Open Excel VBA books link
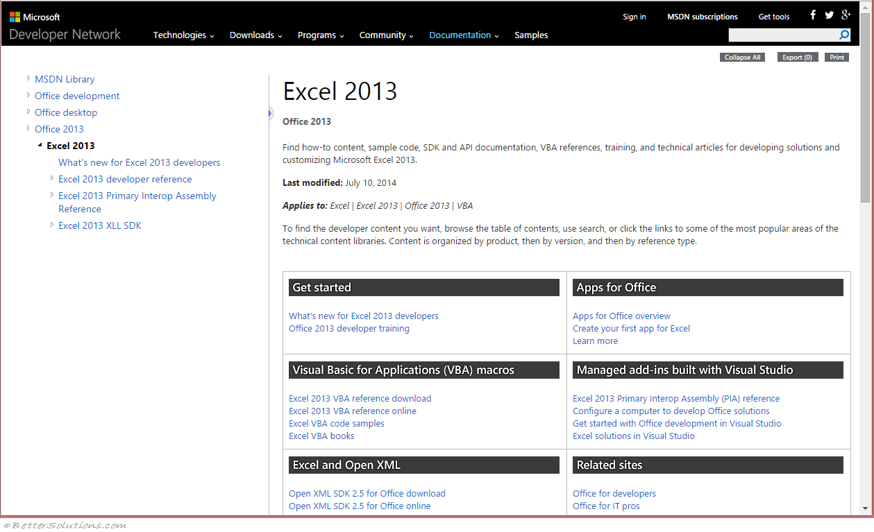The height and width of the screenshot is (532, 874). coord(321,436)
